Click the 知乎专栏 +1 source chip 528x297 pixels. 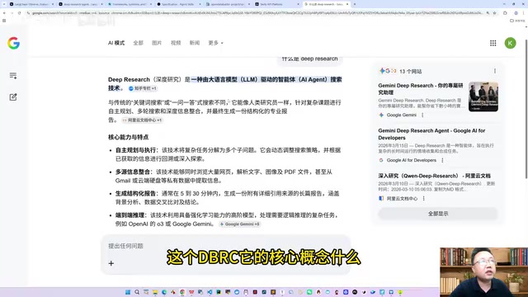tap(143, 88)
